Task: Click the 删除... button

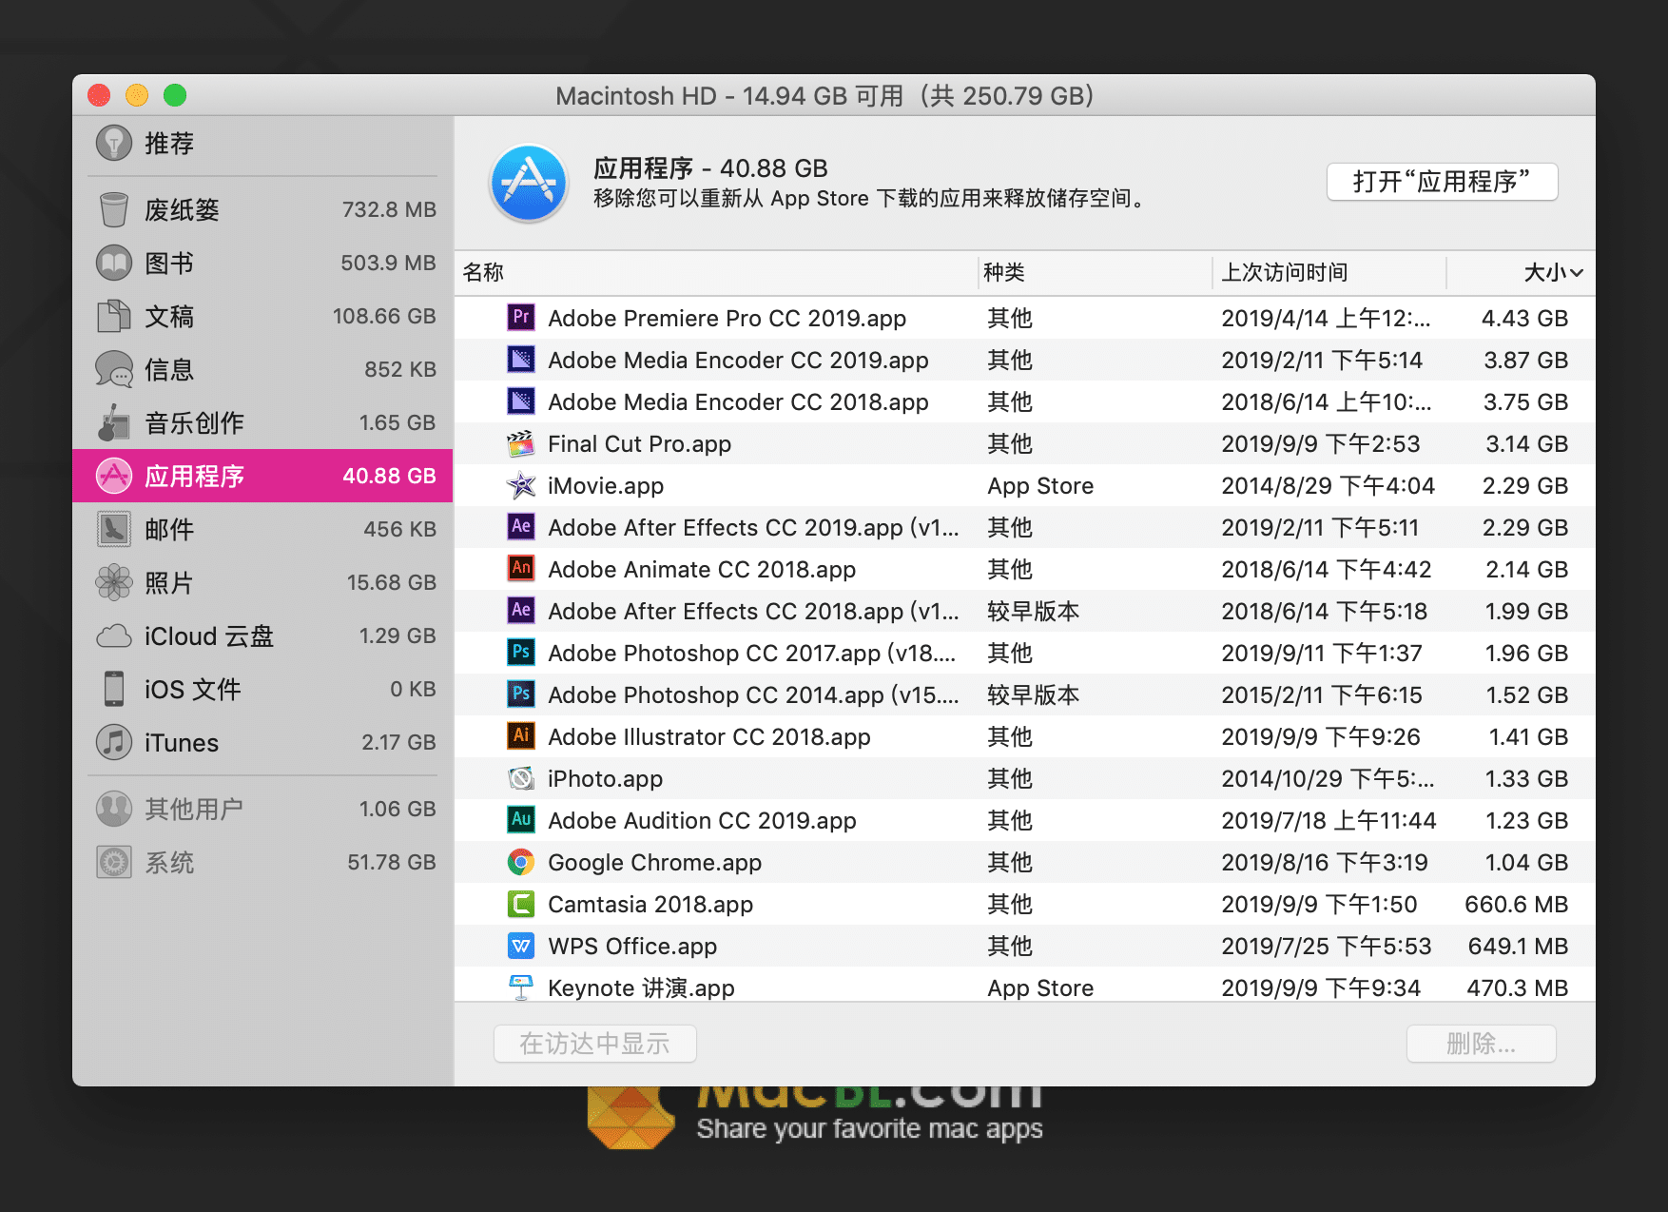Action: point(1481,1044)
